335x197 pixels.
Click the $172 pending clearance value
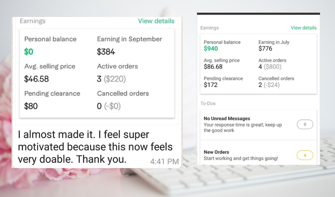pyautogui.click(x=211, y=85)
